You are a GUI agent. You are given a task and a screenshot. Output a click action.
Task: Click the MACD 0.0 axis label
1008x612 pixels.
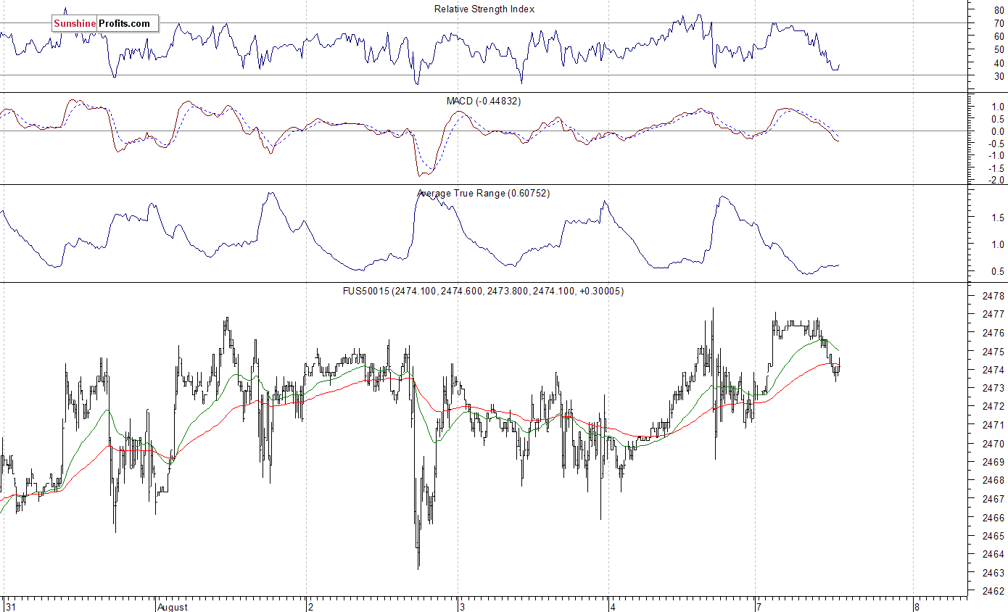pyautogui.click(x=998, y=131)
